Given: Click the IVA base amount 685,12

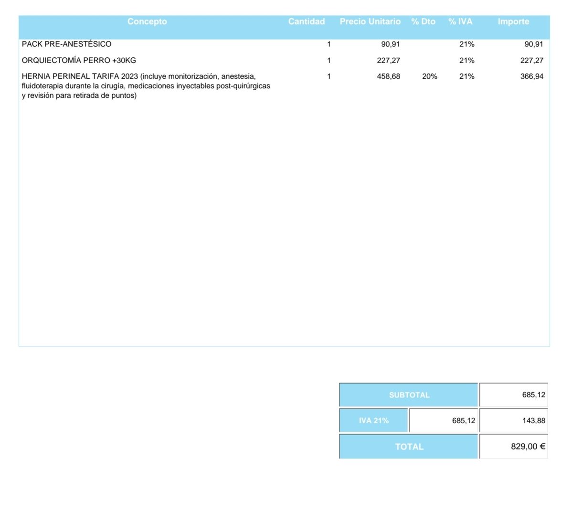Looking at the screenshot, I should [444, 421].
